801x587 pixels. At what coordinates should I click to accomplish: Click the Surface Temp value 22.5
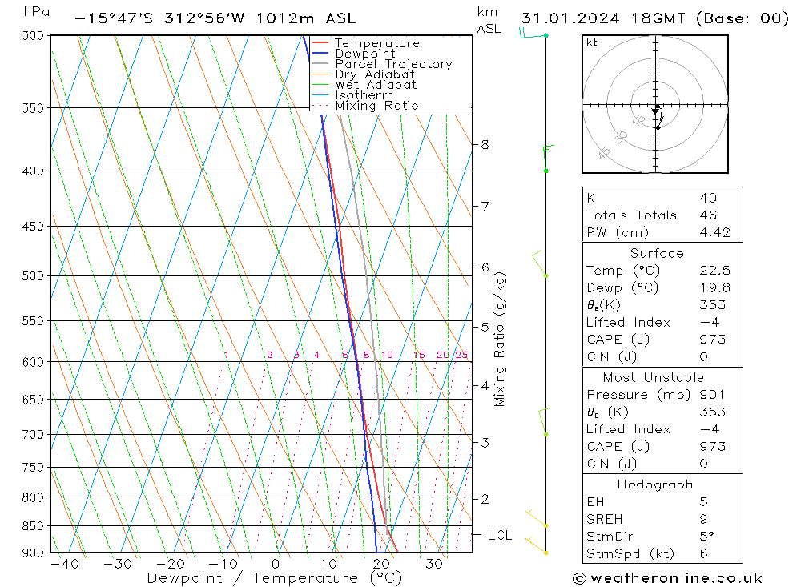[715, 270]
